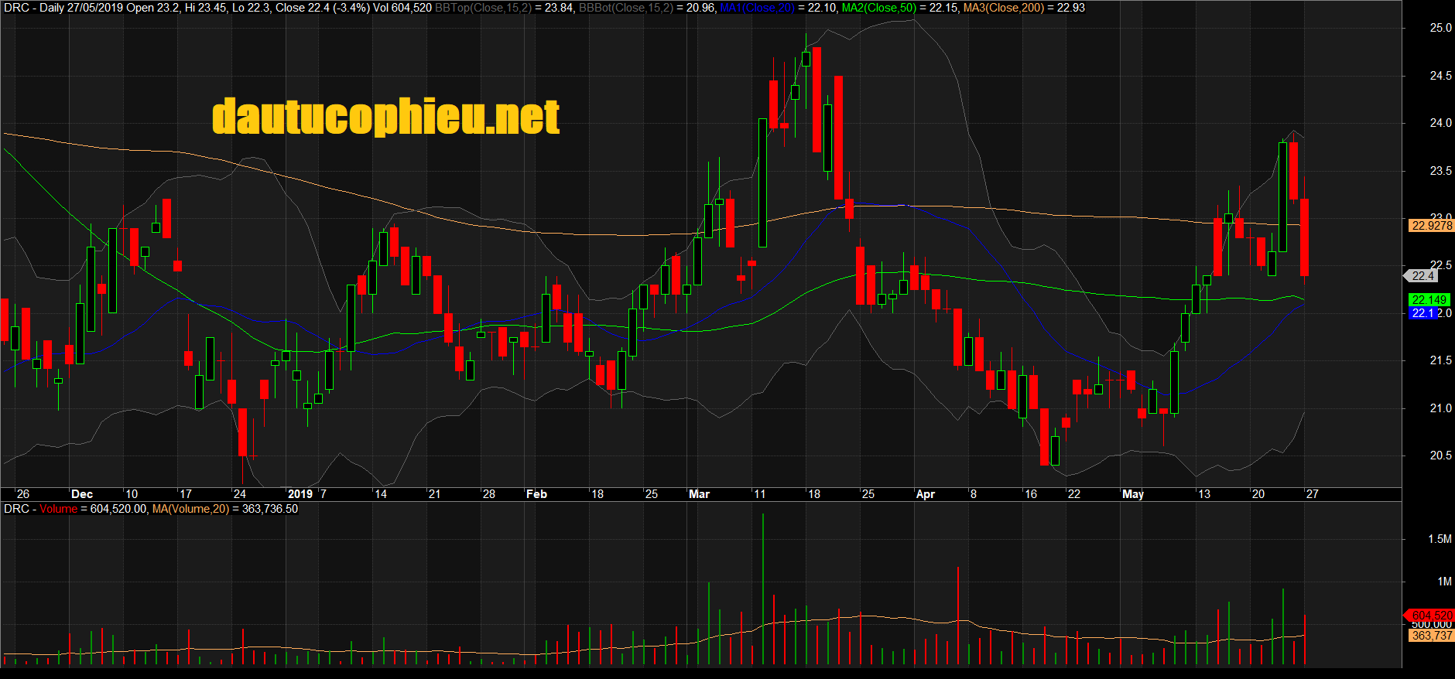This screenshot has width=1455, height=679.
Task: Click the "May" month marker on date axis
Action: click(1133, 494)
